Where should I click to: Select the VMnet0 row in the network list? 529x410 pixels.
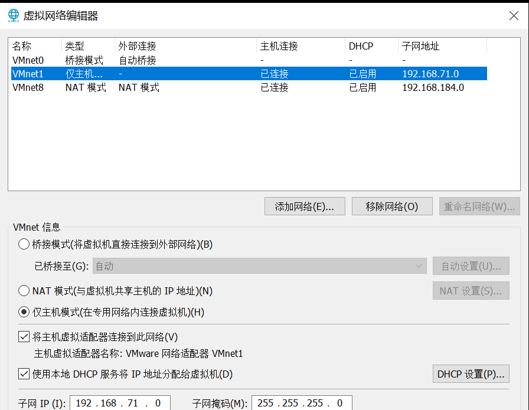point(249,60)
